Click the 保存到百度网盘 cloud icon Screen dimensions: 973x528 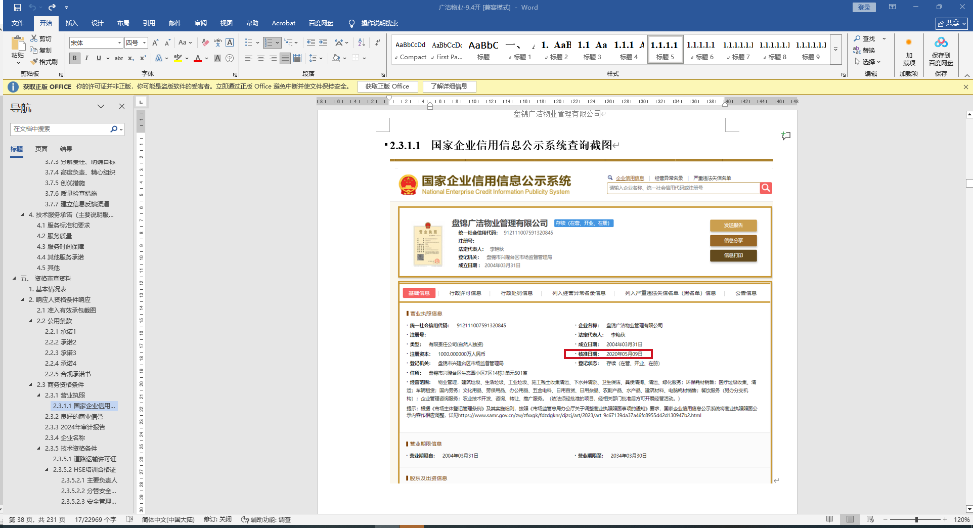941,51
